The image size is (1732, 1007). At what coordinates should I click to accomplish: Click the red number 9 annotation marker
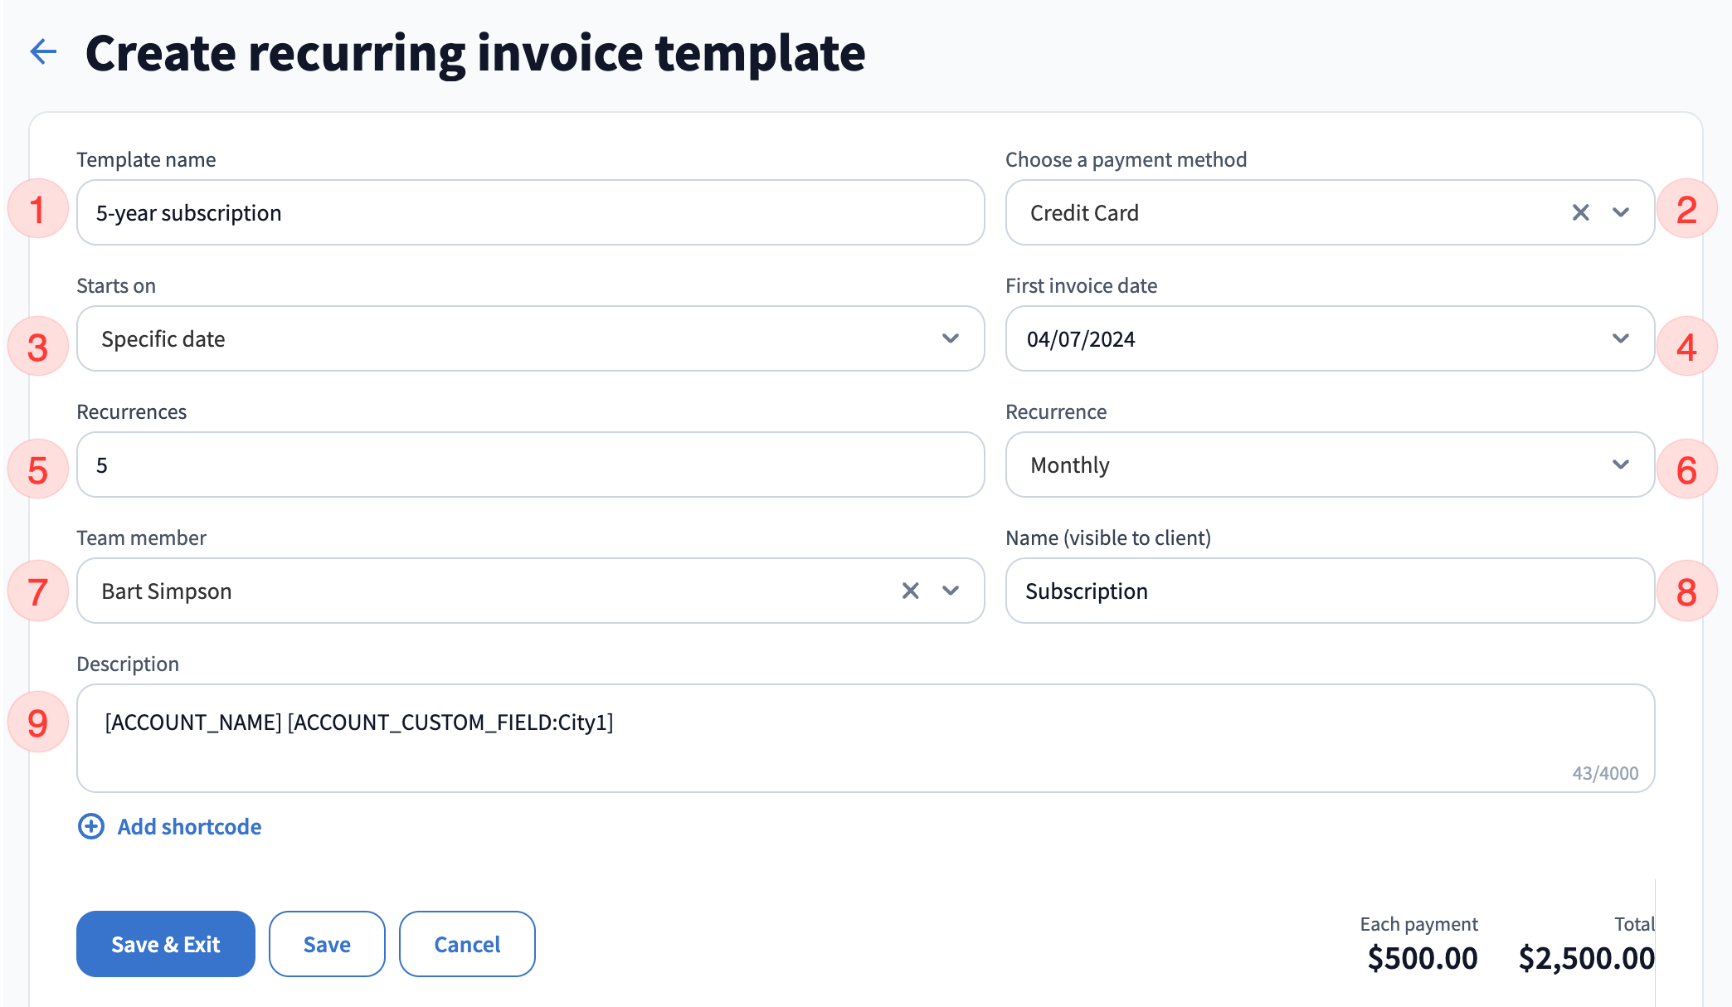37,722
